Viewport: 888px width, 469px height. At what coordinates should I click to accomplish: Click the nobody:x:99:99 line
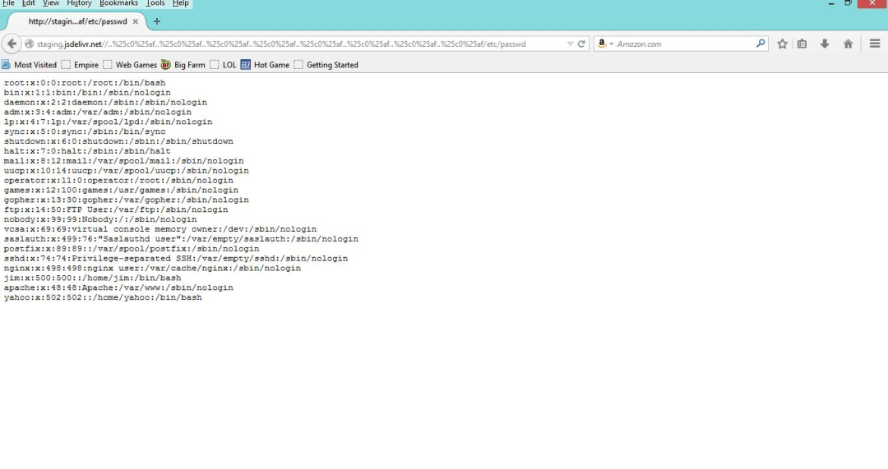(100, 219)
